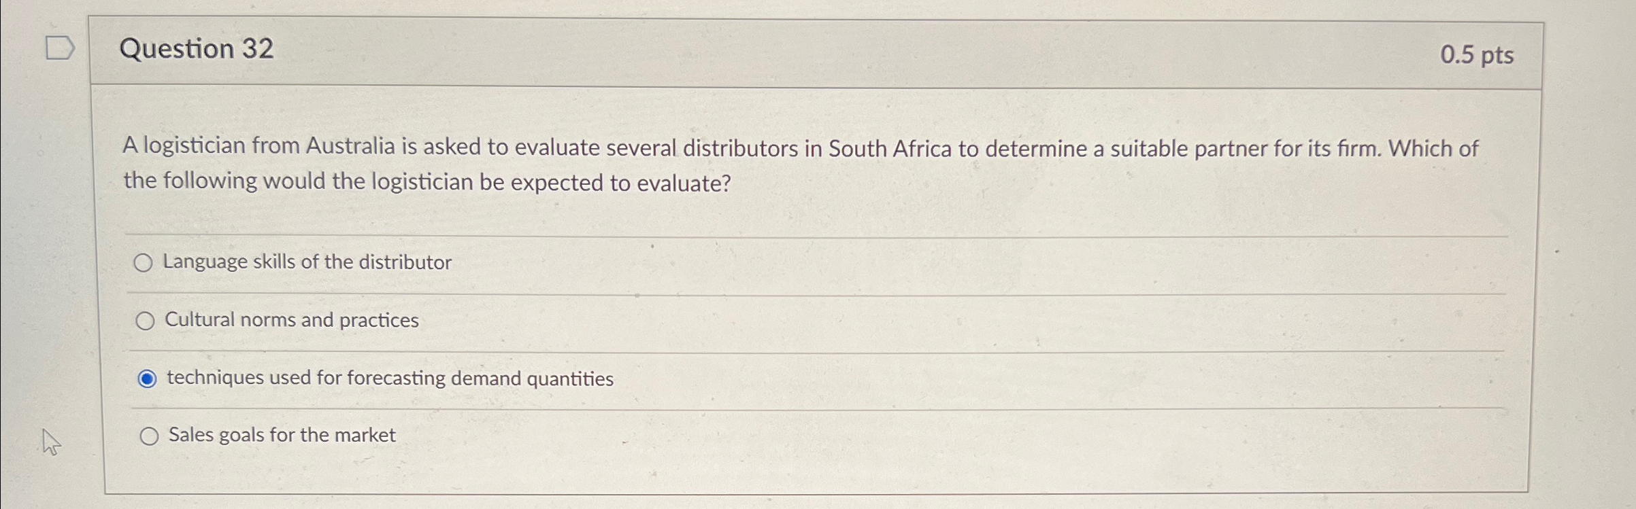1636x509 pixels.
Task: Click the selected 'techniques used for forecasting' radio
Action: (x=147, y=377)
